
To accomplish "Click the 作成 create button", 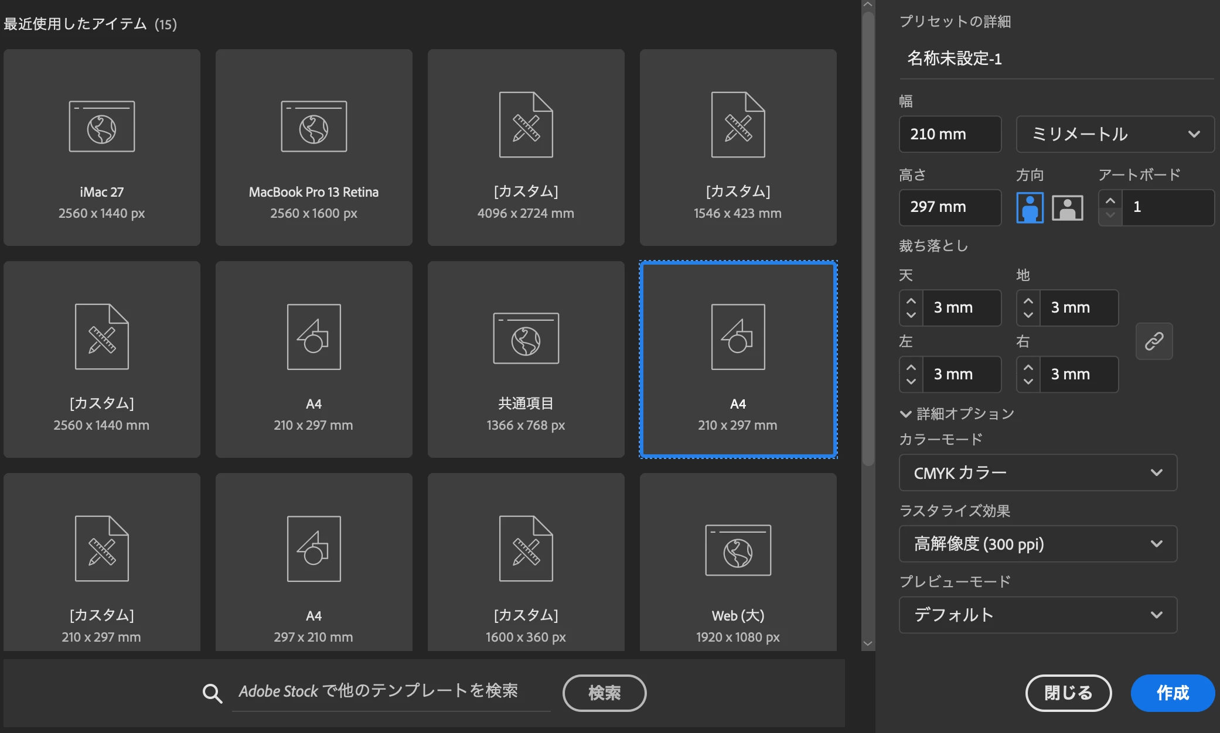I will (1172, 693).
